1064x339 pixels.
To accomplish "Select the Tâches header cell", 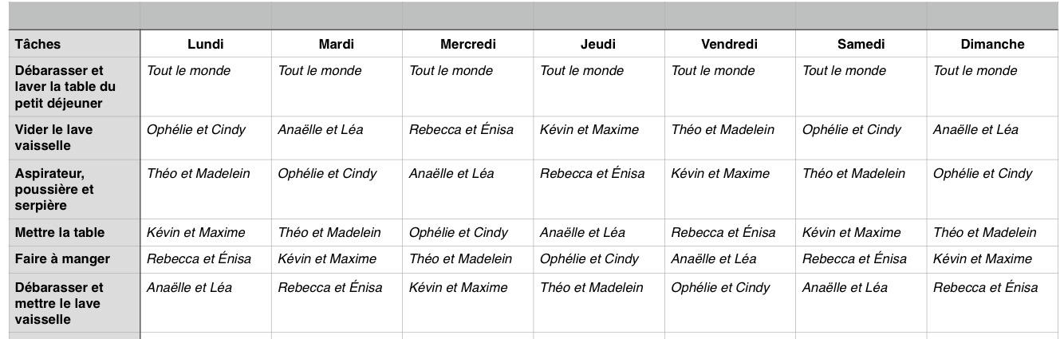I will pyautogui.click(x=75, y=44).
